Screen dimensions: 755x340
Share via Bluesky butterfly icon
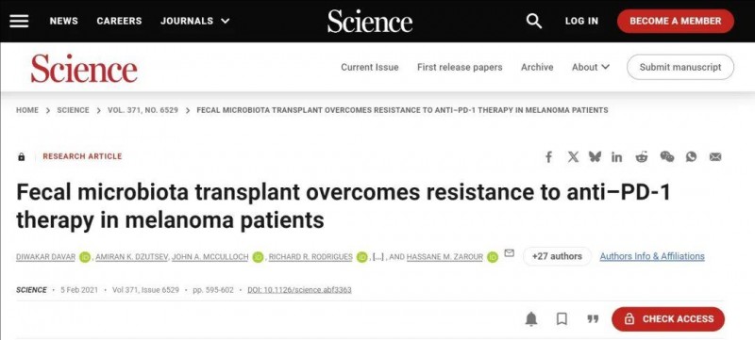point(595,156)
